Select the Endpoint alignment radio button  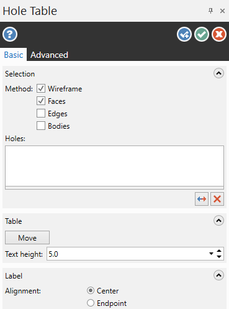(x=91, y=303)
